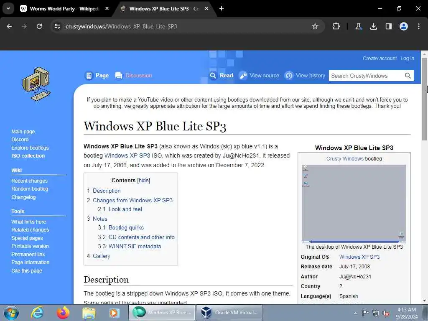Click Create account link
This screenshot has height=321, width=428.
point(380,59)
